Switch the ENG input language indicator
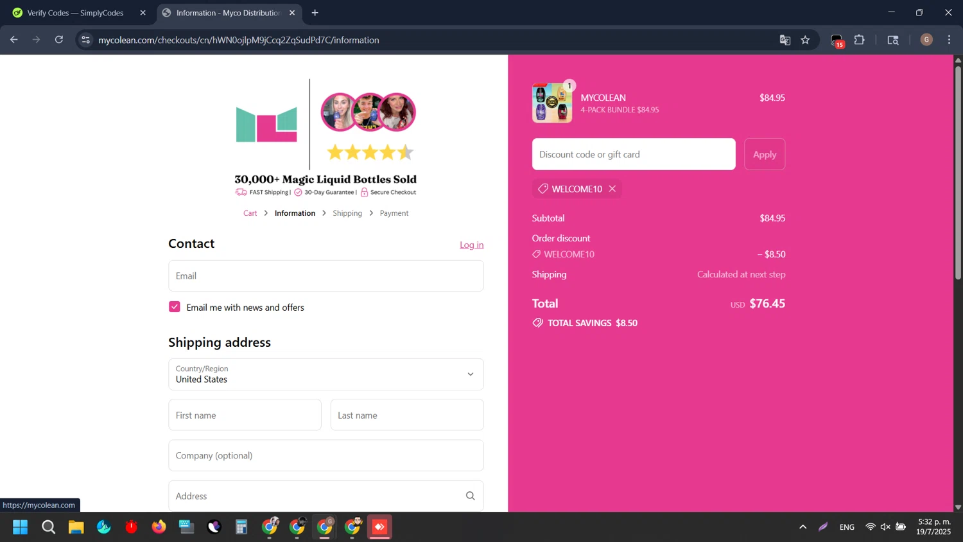The height and width of the screenshot is (542, 963). pos(847,527)
